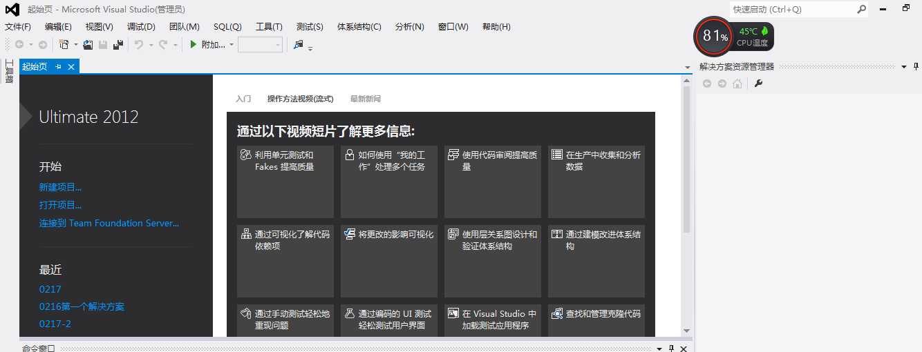Expand the Undo history dropdown arrow
922x352 pixels.
(150, 45)
